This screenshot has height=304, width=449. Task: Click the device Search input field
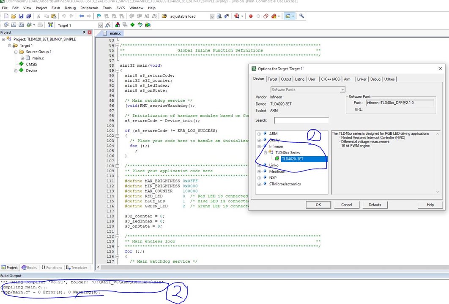pos(301,120)
